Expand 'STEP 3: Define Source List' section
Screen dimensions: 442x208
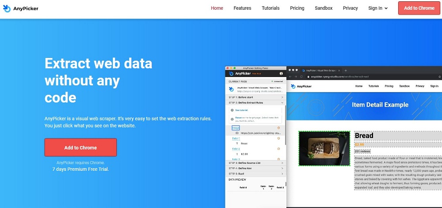(x=255, y=163)
